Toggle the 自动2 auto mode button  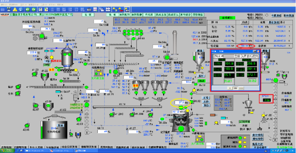pyautogui.click(x=252, y=81)
